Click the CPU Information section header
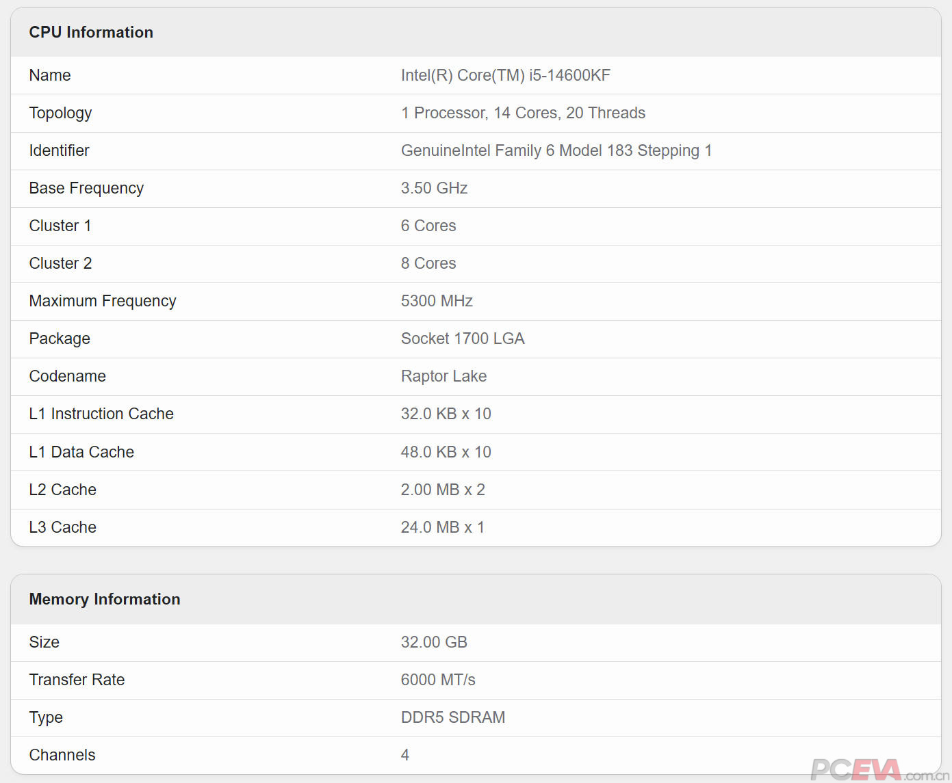This screenshot has width=952, height=783. (91, 32)
